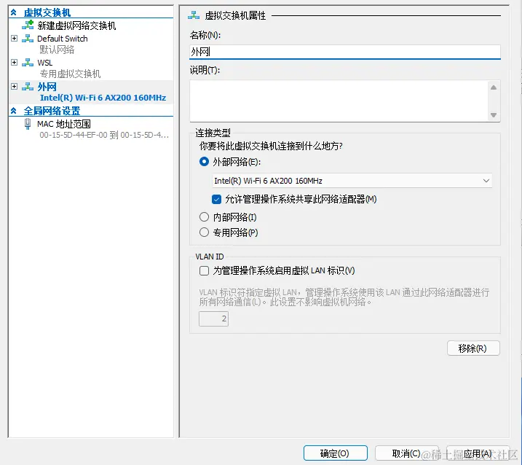Click the 虚拟交换机 section header

pyautogui.click(x=47, y=12)
